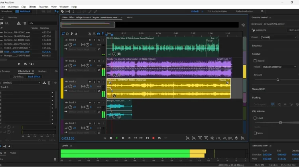Screen dimensions: 299x167
Task: Open the Effects menu
Action: click(x=32, y=7)
